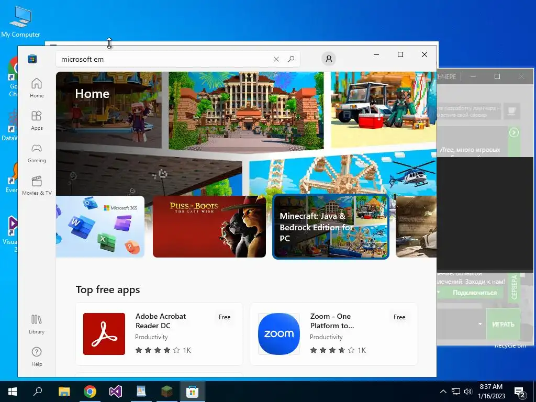This screenshot has width=536, height=402.
Task: Open Movies & TV section
Action: (x=37, y=185)
